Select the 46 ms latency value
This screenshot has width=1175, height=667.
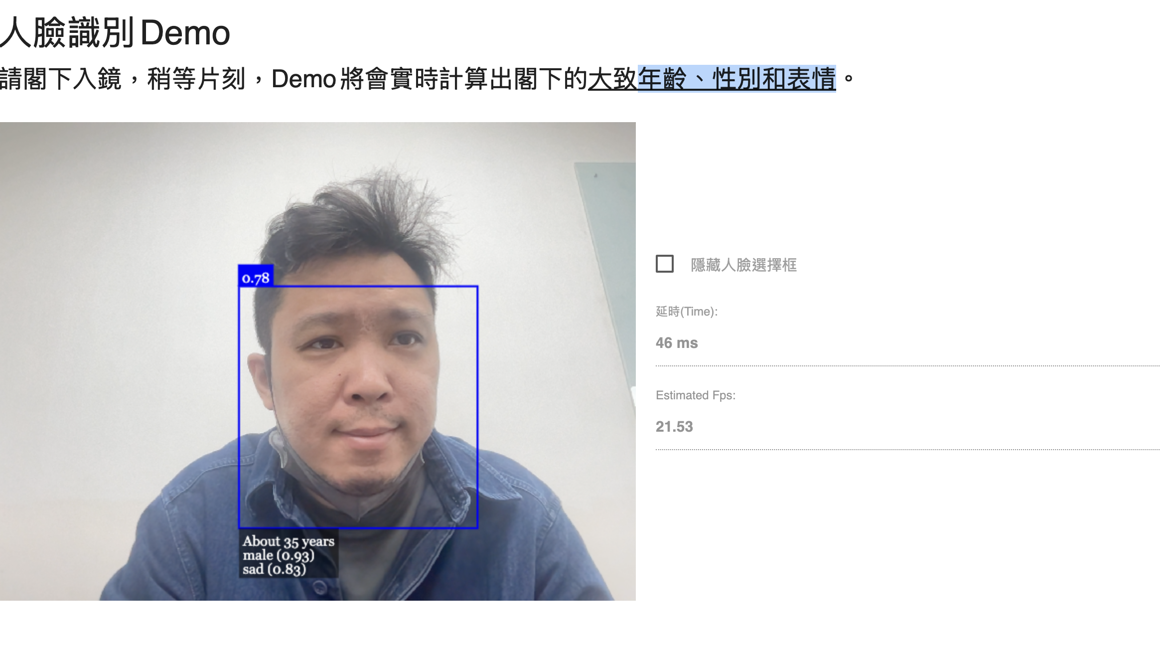pos(677,342)
